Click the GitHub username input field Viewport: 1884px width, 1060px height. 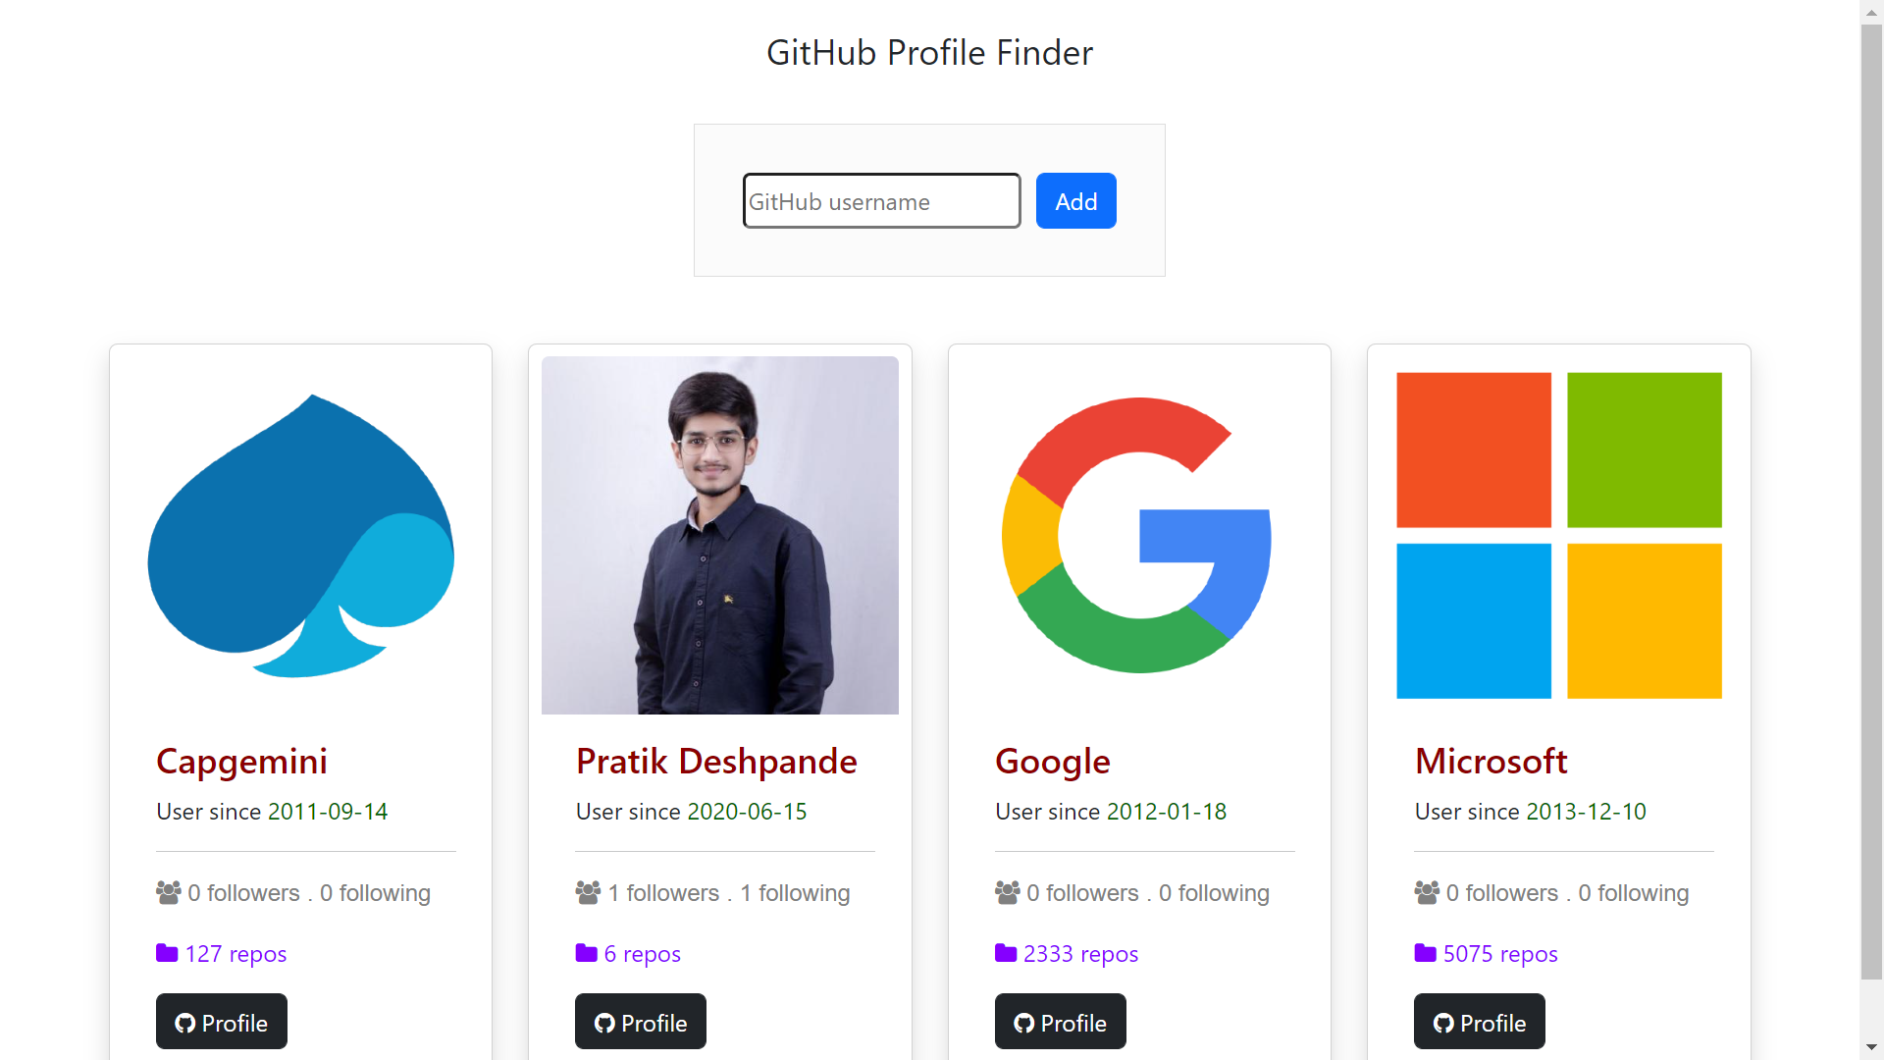coord(880,200)
